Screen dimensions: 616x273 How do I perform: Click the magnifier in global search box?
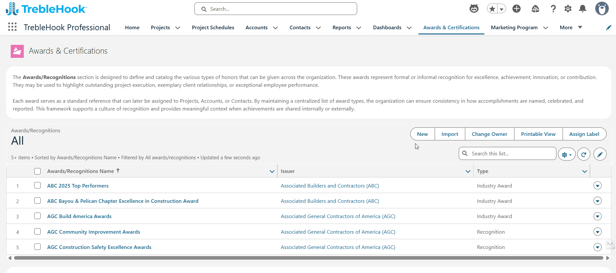204,9
